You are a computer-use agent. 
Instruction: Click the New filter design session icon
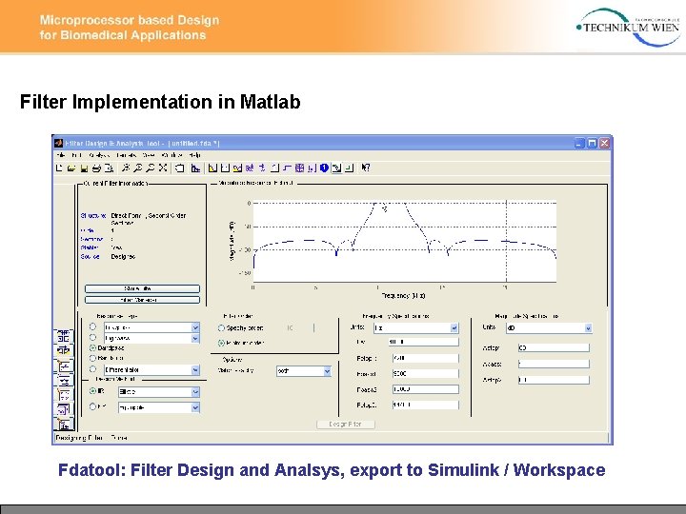[59, 168]
